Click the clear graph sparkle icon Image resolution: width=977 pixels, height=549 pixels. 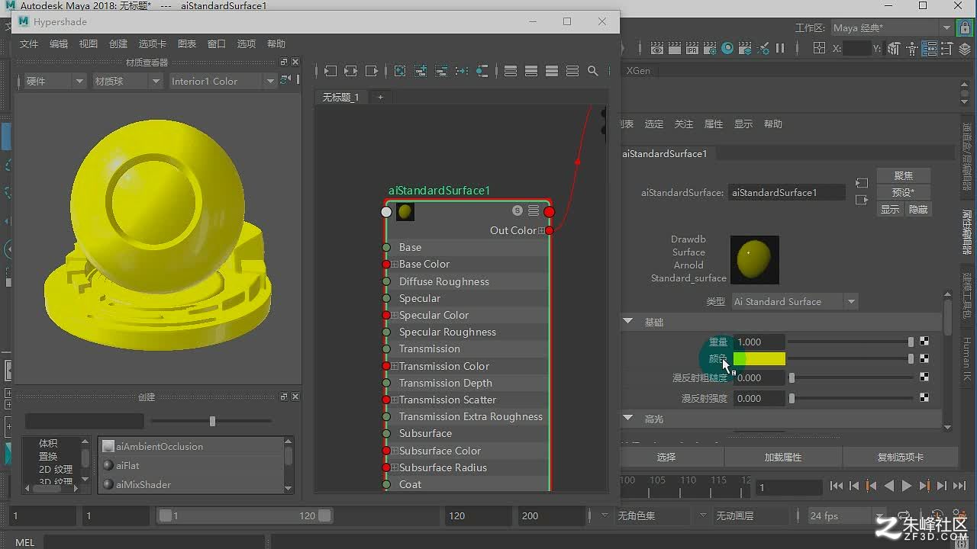[400, 71]
